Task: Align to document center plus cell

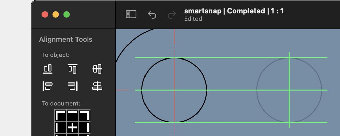Action: [x=72, y=128]
